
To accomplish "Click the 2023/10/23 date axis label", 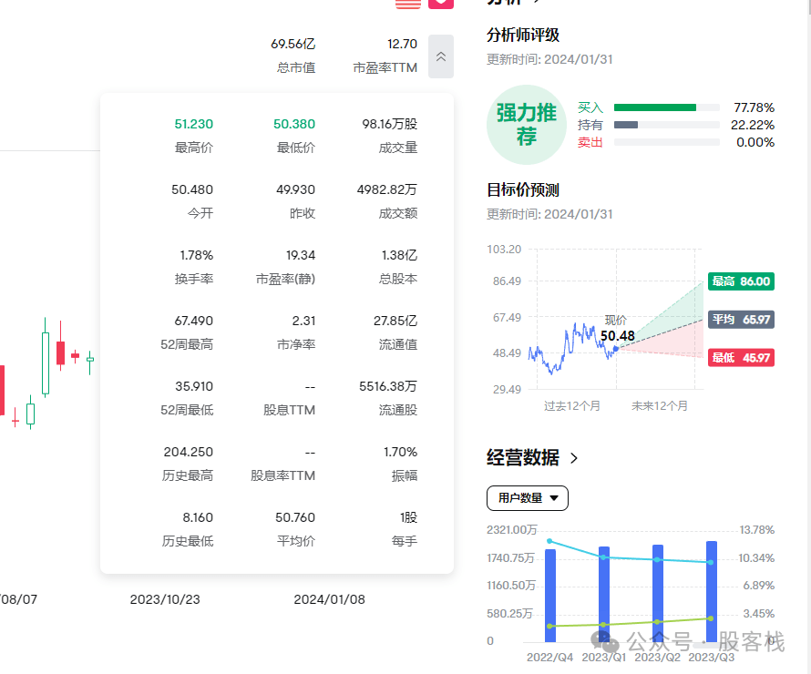I will [165, 599].
